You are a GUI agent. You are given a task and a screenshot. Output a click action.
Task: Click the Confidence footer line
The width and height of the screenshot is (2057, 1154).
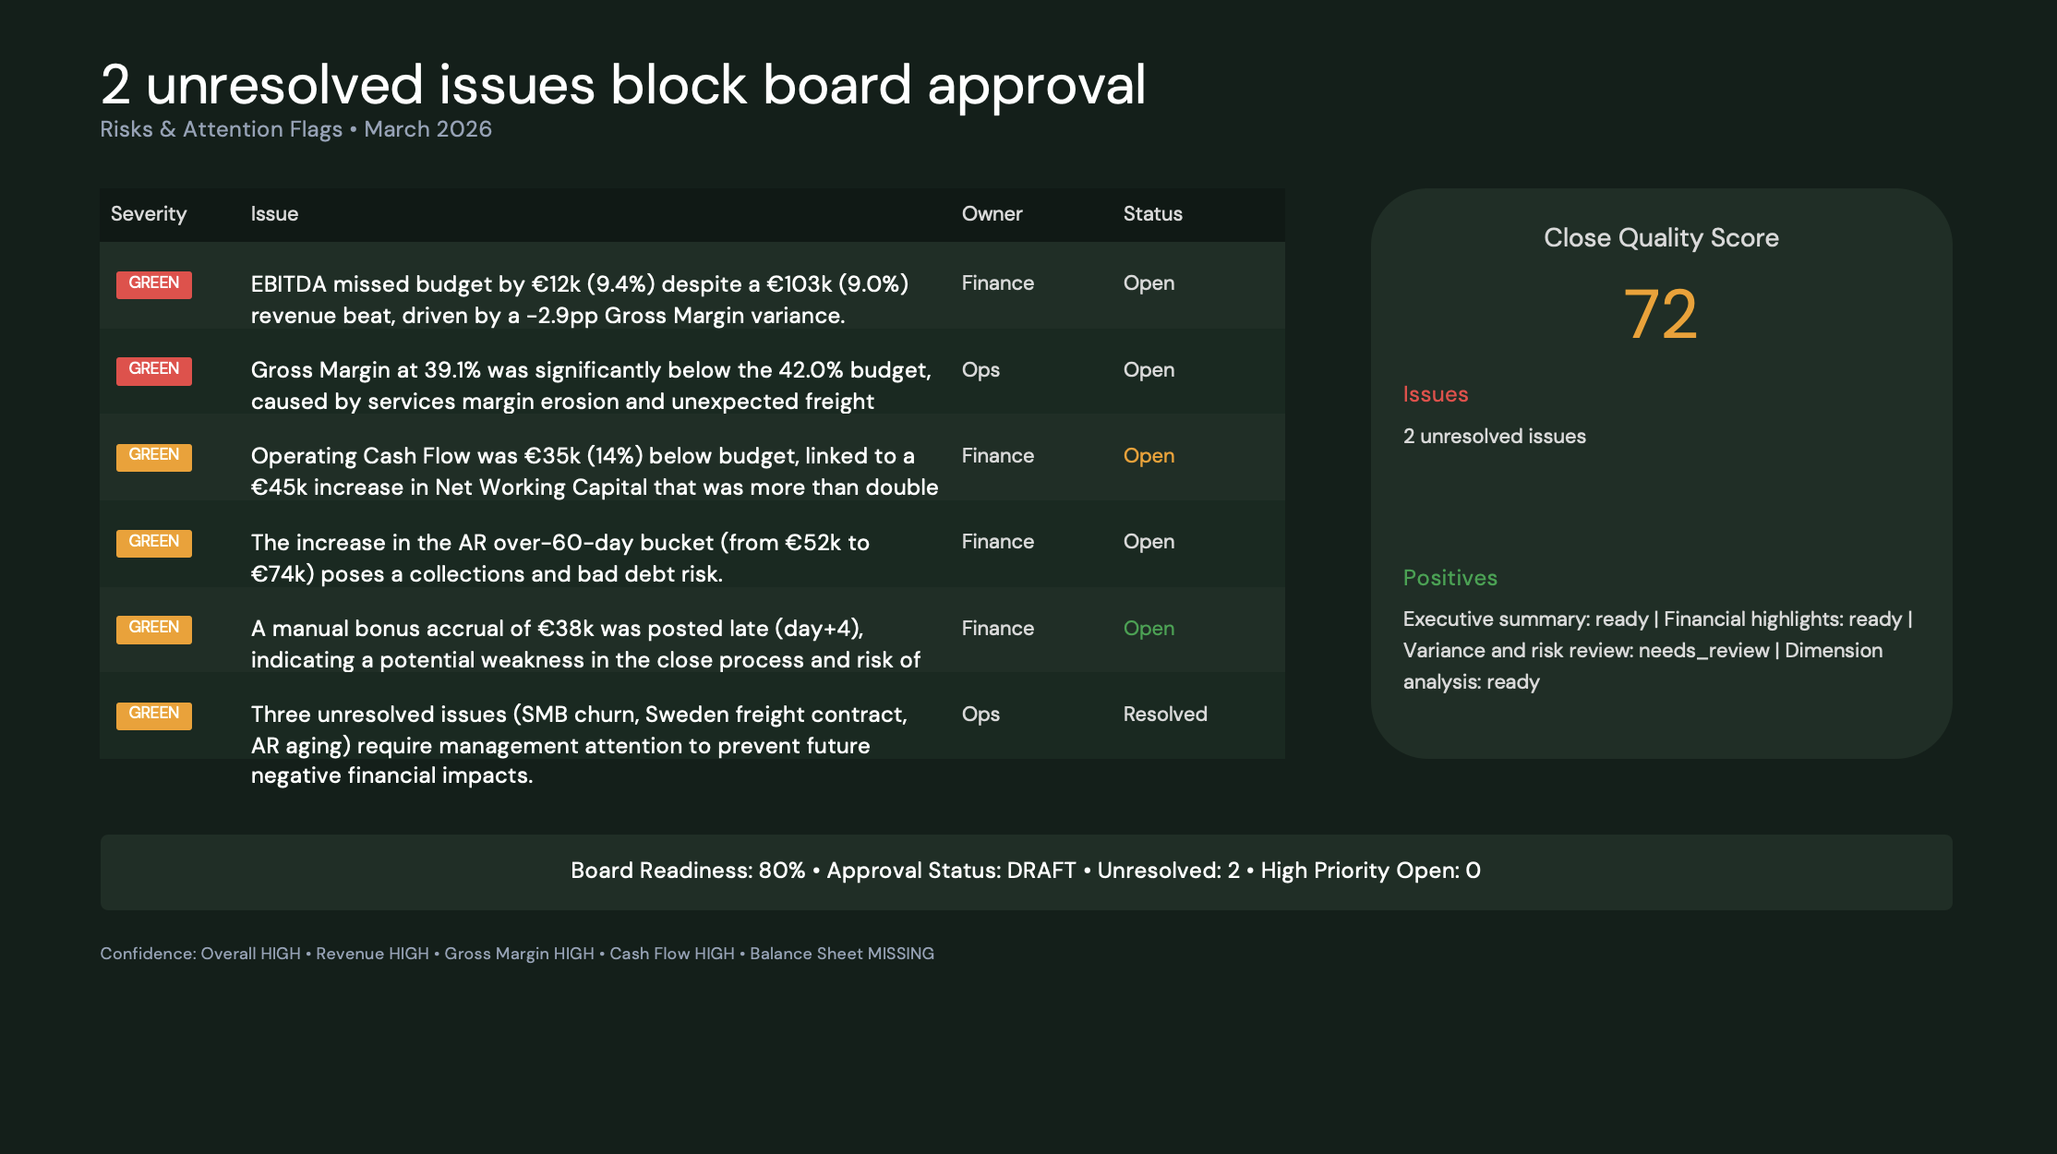[517, 954]
